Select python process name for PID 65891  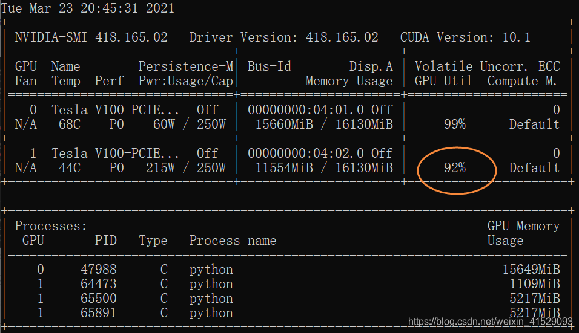tap(211, 313)
